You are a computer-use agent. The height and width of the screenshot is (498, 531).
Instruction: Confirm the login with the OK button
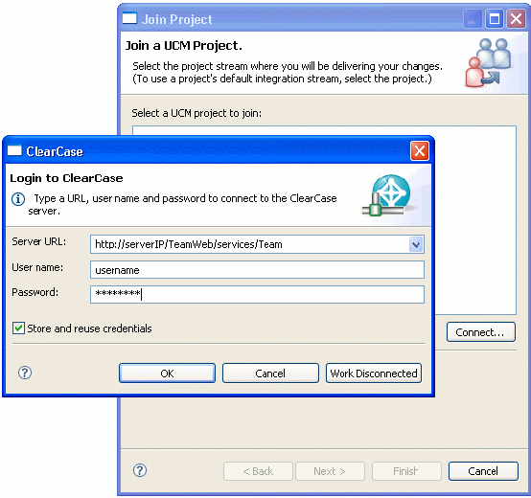tap(167, 373)
